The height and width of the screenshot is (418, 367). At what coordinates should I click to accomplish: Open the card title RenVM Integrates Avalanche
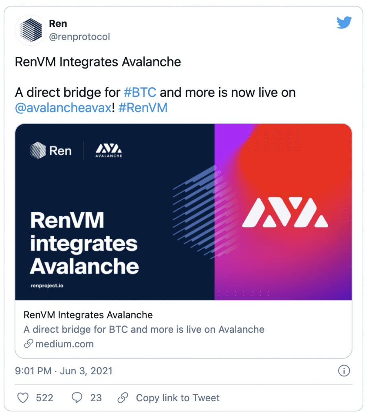[x=88, y=315]
